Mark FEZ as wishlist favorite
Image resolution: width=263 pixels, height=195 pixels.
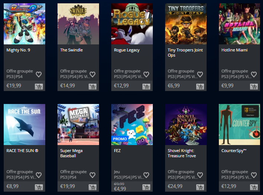[146, 175]
